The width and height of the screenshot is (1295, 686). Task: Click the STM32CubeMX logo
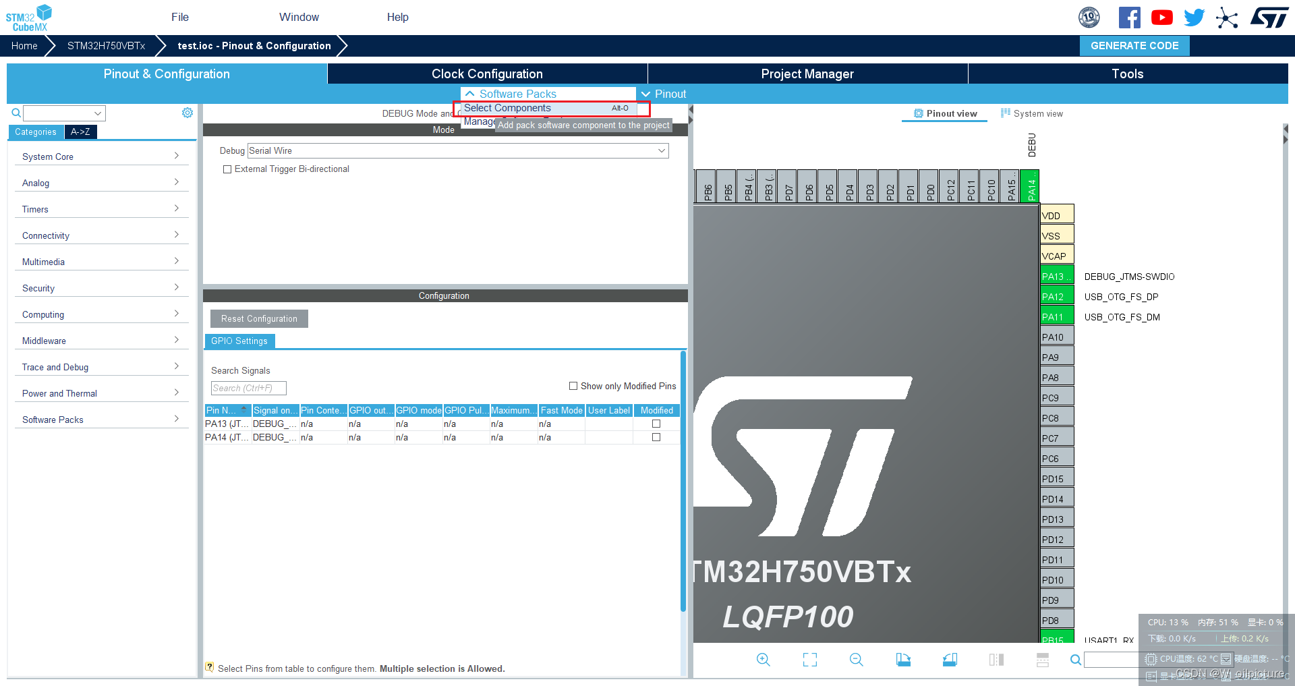tap(29, 18)
